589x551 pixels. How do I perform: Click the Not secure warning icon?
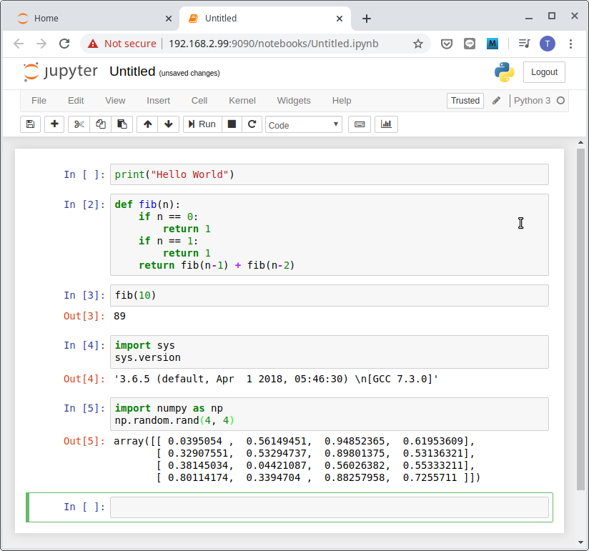pos(93,44)
